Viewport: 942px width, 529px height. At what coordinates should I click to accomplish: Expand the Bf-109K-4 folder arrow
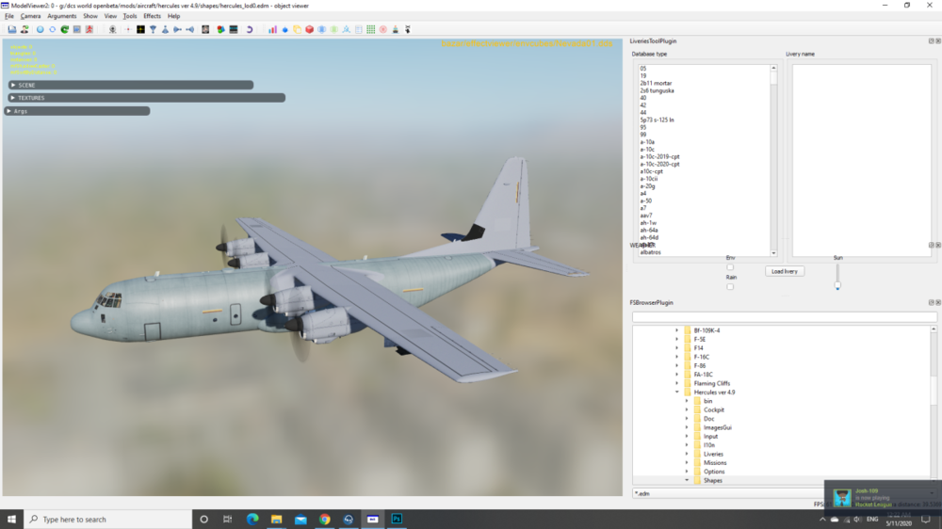(676, 330)
